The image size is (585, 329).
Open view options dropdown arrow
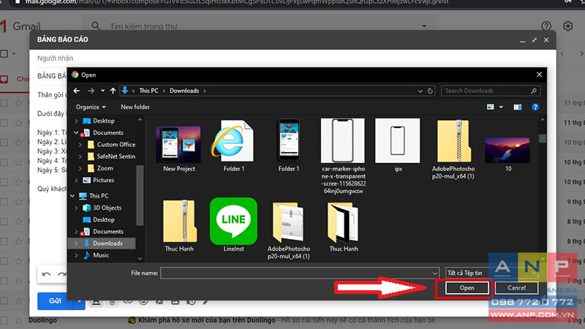(501, 107)
